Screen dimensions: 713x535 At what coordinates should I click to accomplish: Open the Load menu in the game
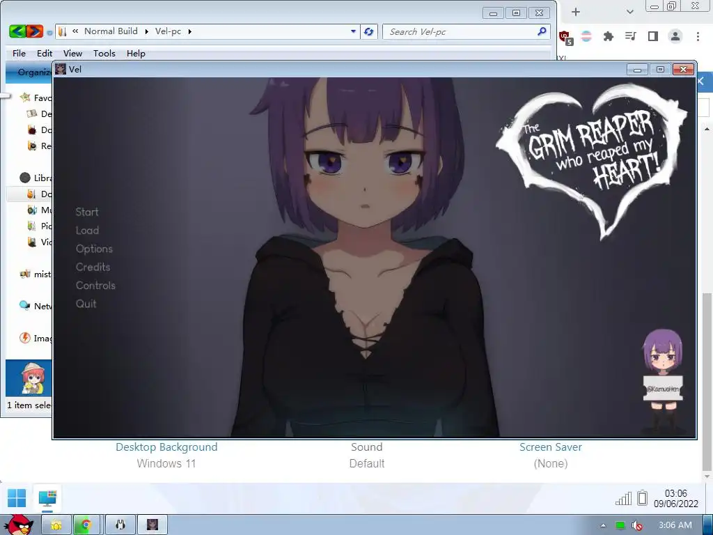87,231
